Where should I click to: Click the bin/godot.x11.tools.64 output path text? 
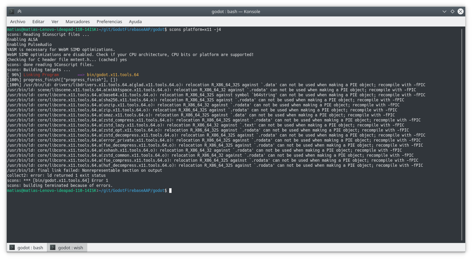pos(113,74)
